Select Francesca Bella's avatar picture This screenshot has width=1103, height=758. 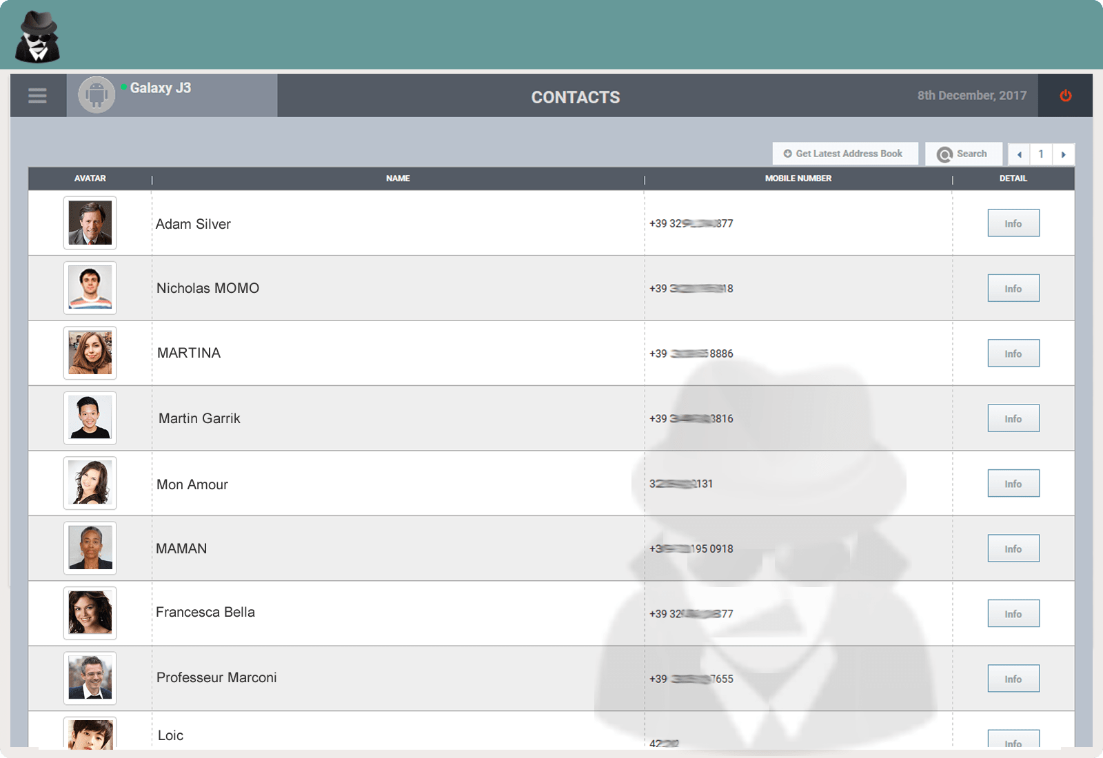click(90, 613)
